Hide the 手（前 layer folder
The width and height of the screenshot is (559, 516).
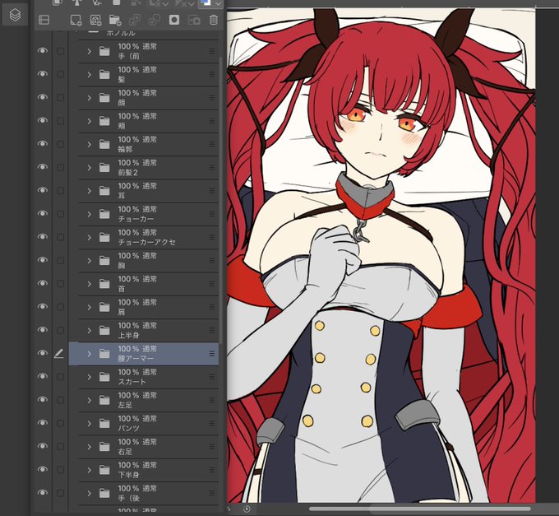click(43, 51)
